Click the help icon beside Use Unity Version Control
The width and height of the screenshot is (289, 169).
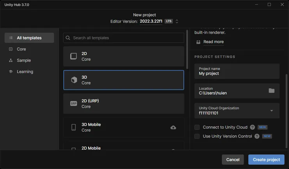pos(257,136)
